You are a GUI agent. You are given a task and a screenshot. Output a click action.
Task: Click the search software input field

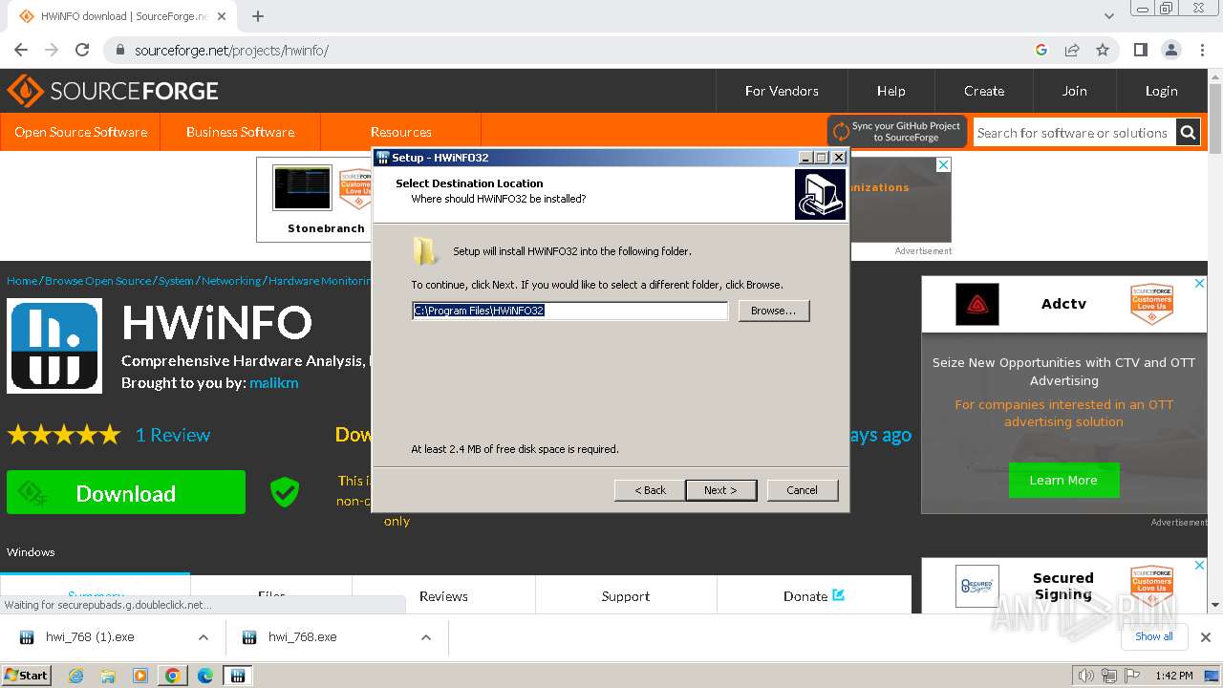pyautogui.click(x=1073, y=133)
